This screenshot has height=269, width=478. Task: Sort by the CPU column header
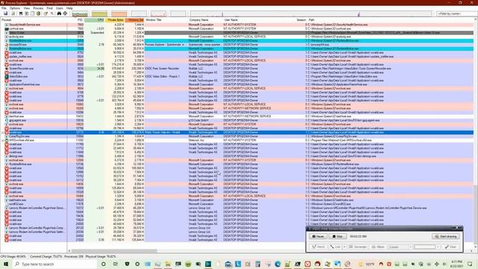(95, 20)
